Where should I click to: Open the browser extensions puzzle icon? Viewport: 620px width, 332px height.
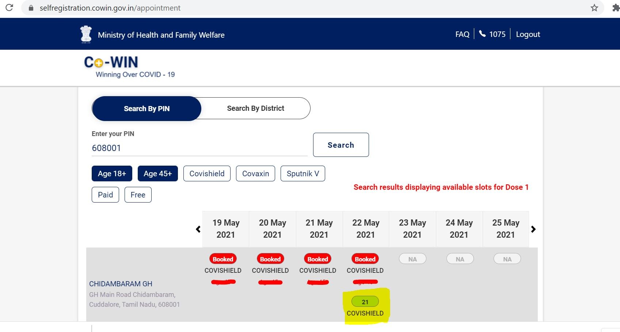pos(616,8)
